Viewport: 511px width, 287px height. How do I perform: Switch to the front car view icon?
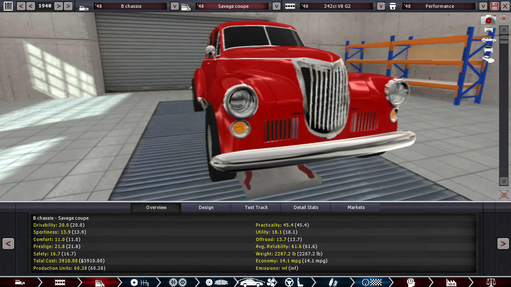tap(488, 29)
